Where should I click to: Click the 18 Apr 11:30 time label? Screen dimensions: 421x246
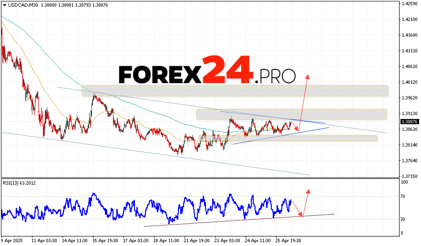coord(166,241)
